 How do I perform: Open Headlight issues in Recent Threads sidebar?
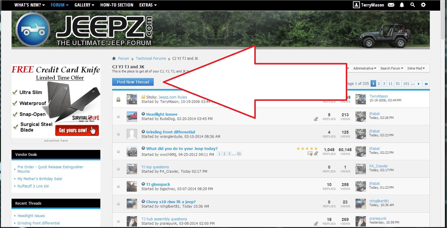[31, 216]
